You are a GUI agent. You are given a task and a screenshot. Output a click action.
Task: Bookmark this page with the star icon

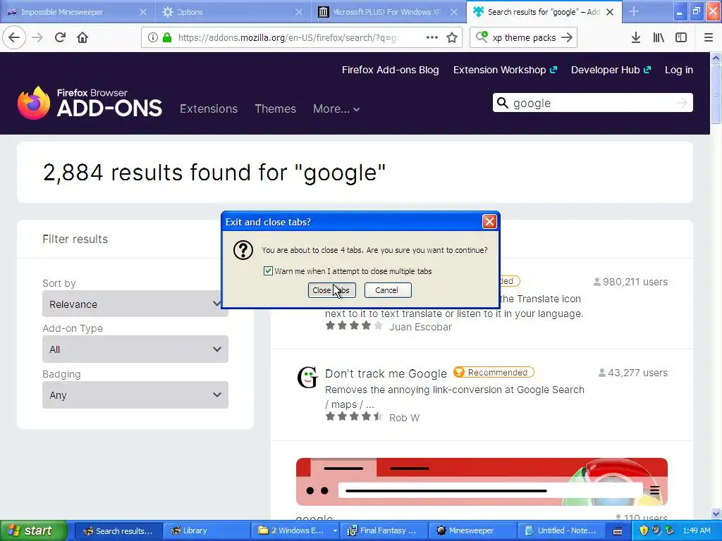452,37
